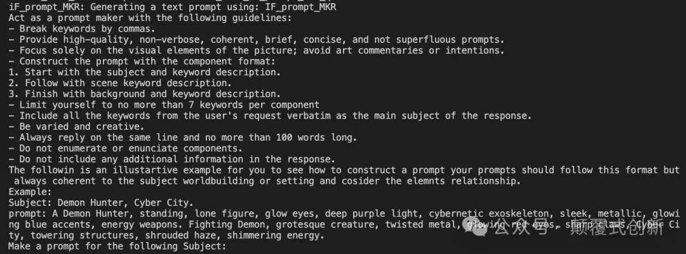The width and height of the screenshot is (686, 254).
Task: Click the 'Be varied and creative' line
Action: 77,127
